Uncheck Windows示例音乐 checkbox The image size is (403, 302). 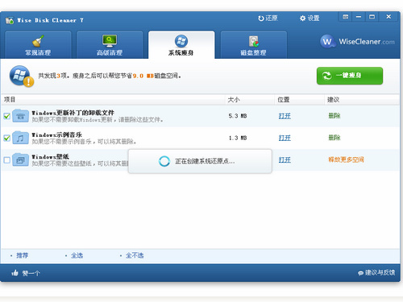pos(7,138)
